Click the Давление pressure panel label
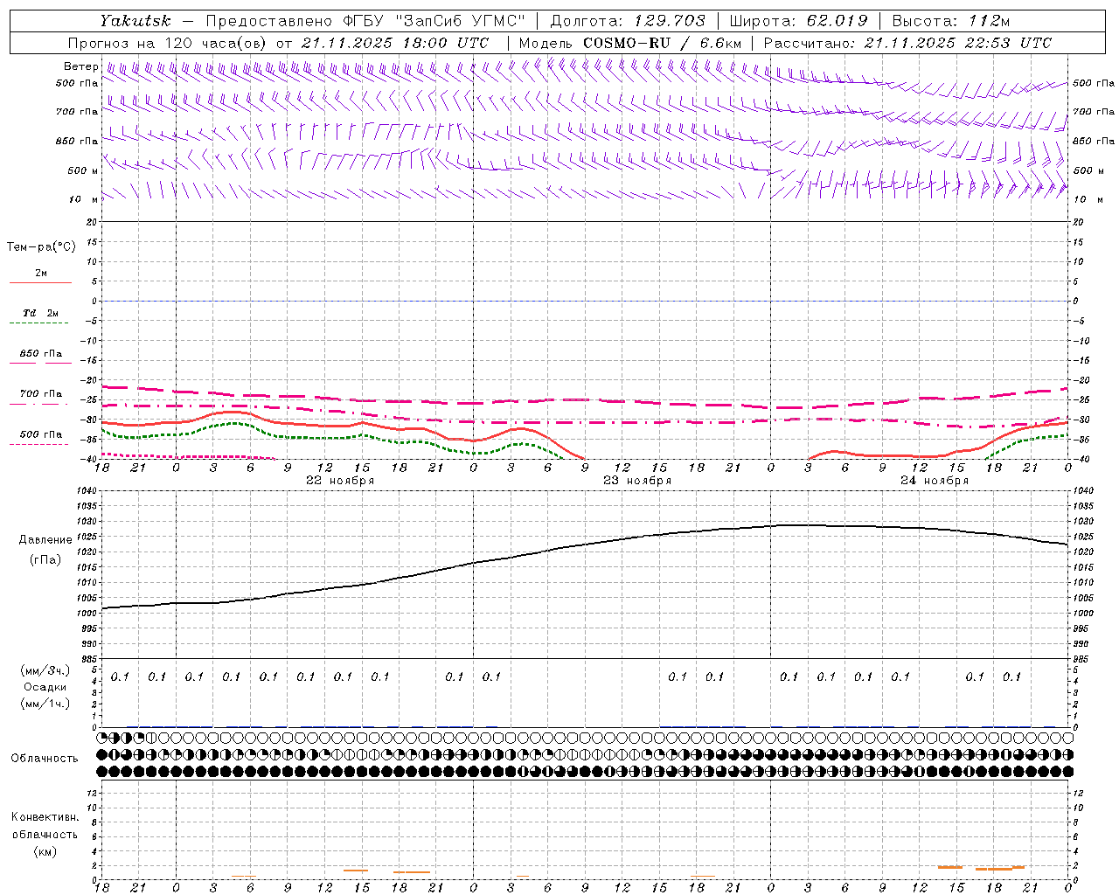The height and width of the screenshot is (895, 1119). (x=45, y=540)
